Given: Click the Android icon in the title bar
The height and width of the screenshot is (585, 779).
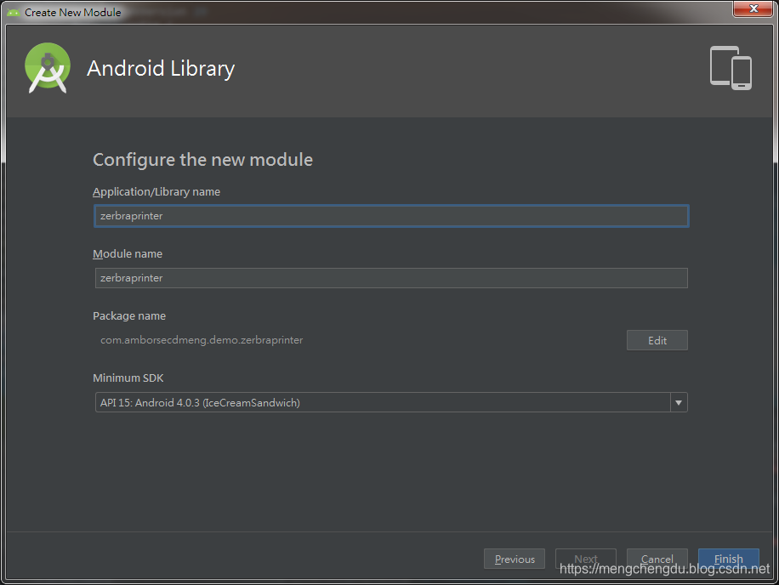Looking at the screenshot, I should (x=14, y=13).
